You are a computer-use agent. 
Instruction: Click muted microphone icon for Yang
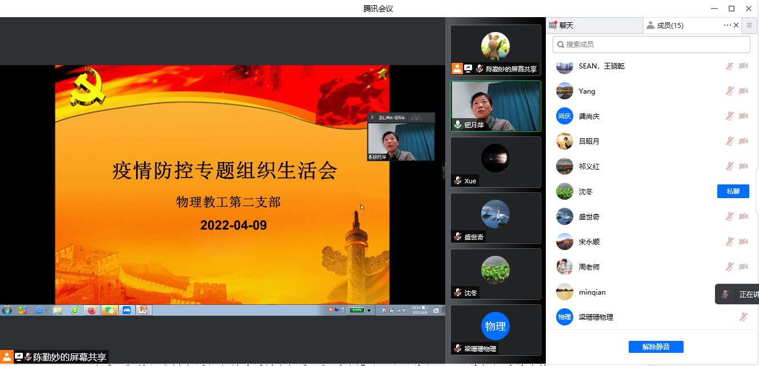pos(729,91)
